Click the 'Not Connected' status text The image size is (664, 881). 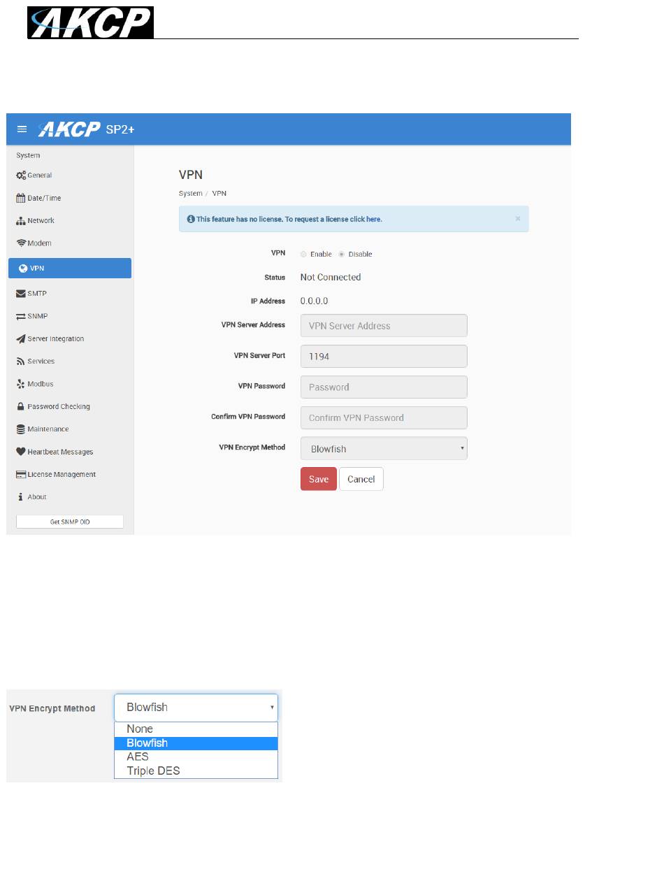[x=331, y=278]
